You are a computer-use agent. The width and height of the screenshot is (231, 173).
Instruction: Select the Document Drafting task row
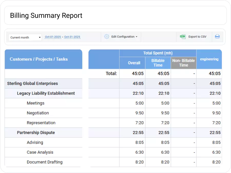[x=44, y=162]
